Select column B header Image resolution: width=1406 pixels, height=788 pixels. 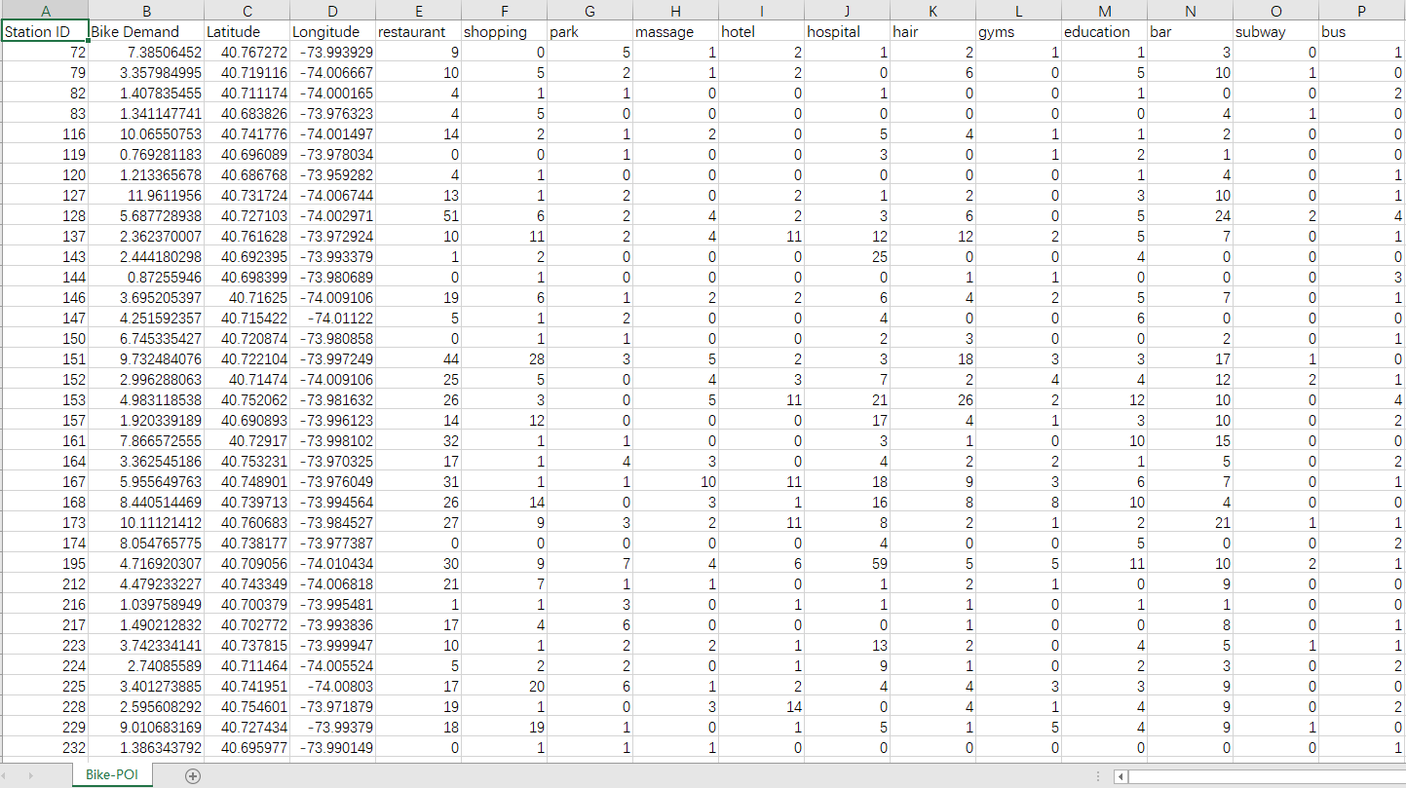(146, 11)
